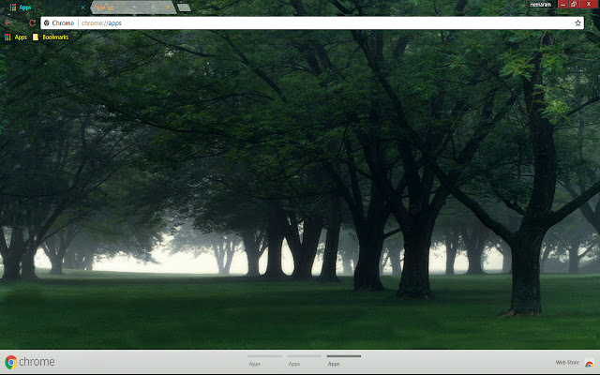The height and width of the screenshot is (375, 600).
Task: Go to the first Apps page indicator
Action: (264, 360)
